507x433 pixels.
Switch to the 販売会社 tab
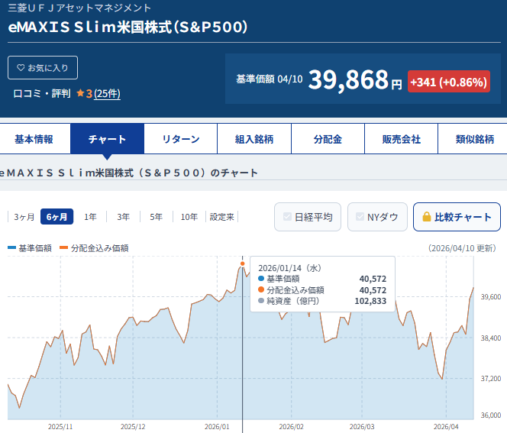click(x=402, y=139)
